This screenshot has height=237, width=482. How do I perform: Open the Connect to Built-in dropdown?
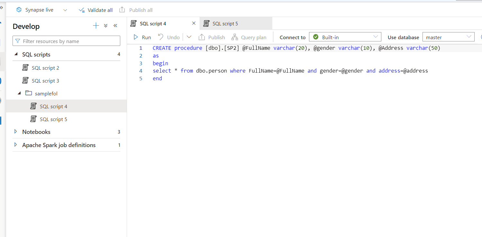(345, 37)
